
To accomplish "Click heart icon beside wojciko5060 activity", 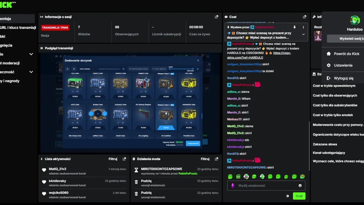I will [44, 194].
